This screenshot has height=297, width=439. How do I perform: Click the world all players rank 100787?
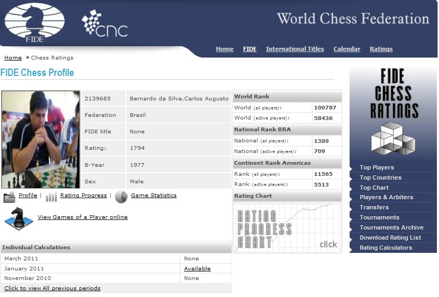click(325, 108)
